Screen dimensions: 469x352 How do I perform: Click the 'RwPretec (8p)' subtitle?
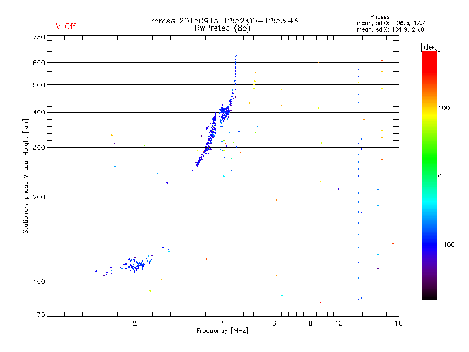[x=222, y=28]
